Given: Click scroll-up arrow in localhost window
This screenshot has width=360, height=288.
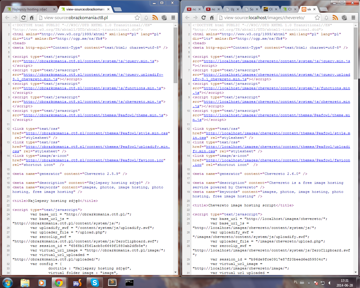Looking at the screenshot, I should pos(356,25).
